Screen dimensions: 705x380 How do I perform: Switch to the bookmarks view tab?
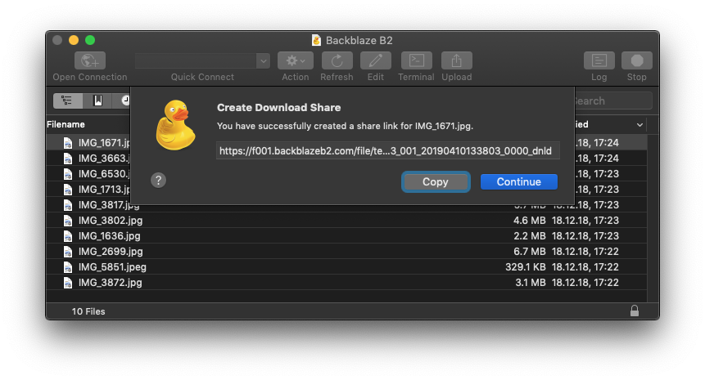coord(97,101)
